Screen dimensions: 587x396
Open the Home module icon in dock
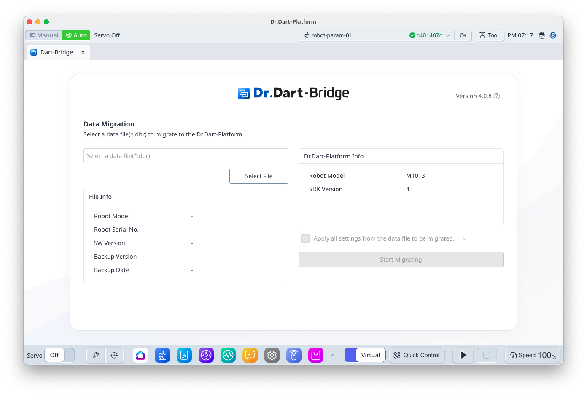pos(140,355)
